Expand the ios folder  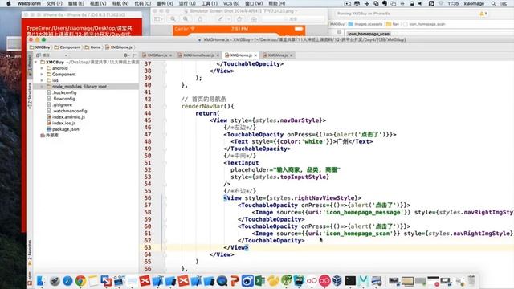point(42,80)
